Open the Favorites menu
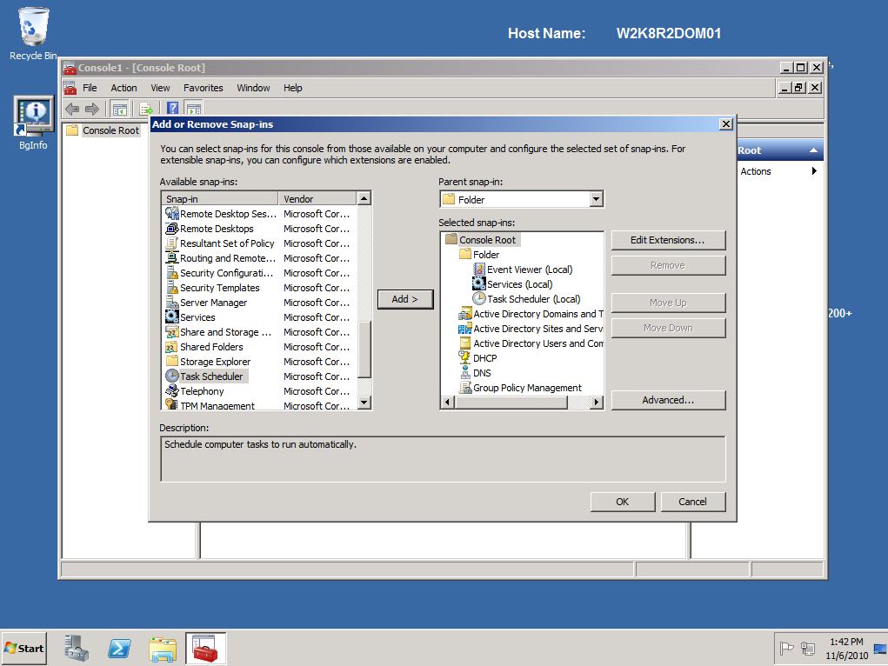 coord(203,88)
